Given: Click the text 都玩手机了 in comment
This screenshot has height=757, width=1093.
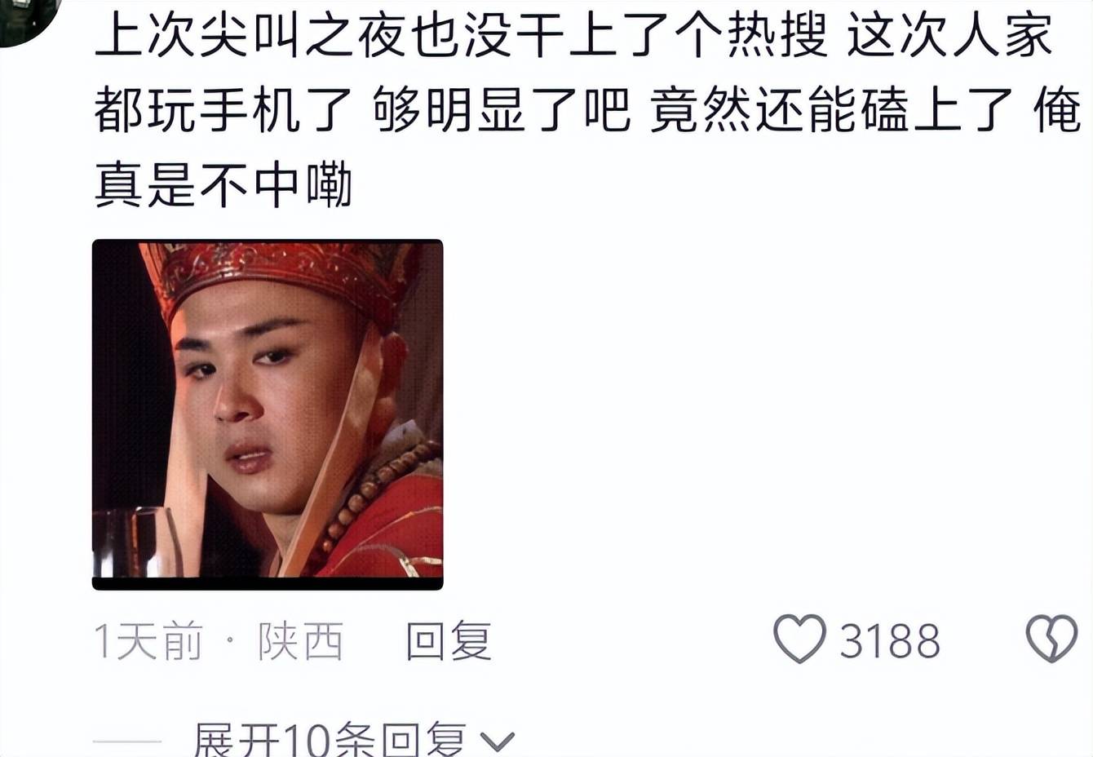Looking at the screenshot, I should tap(223, 110).
